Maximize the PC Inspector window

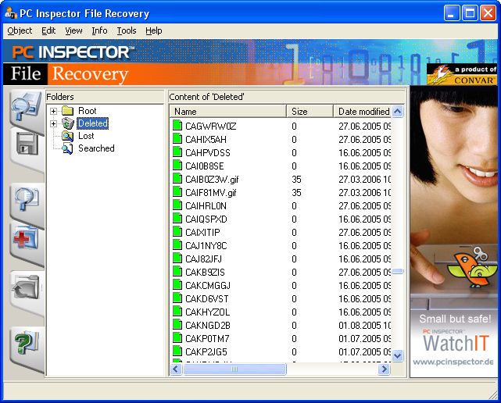(x=470, y=13)
